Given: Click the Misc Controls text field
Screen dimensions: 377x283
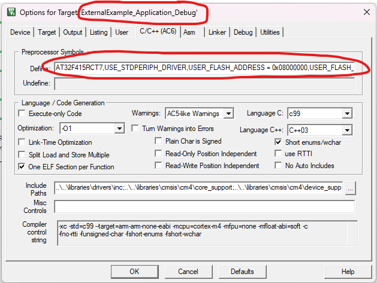Looking at the screenshot, I should pyautogui.click(x=204, y=206).
